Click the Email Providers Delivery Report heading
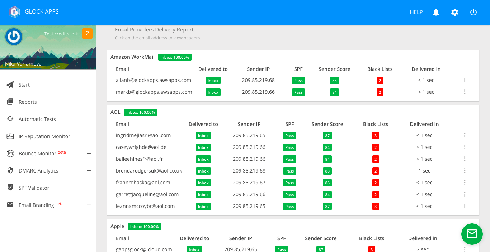 (154, 30)
